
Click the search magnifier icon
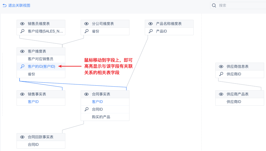[x=214, y=5]
